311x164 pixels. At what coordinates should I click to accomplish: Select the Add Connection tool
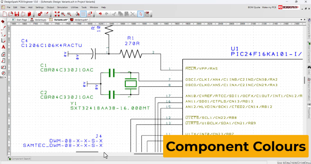[3, 28]
